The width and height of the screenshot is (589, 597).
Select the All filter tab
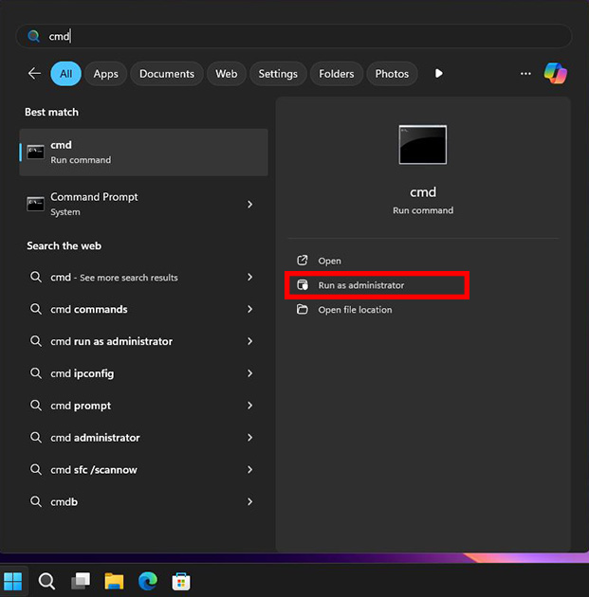pyautogui.click(x=65, y=74)
